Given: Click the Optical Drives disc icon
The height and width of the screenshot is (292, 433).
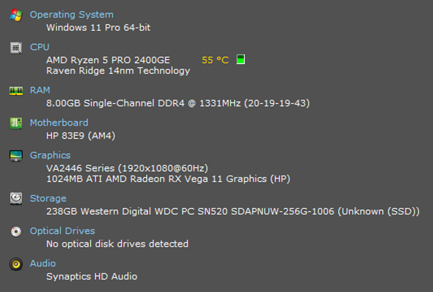Looking at the screenshot, I should pos(16,231).
